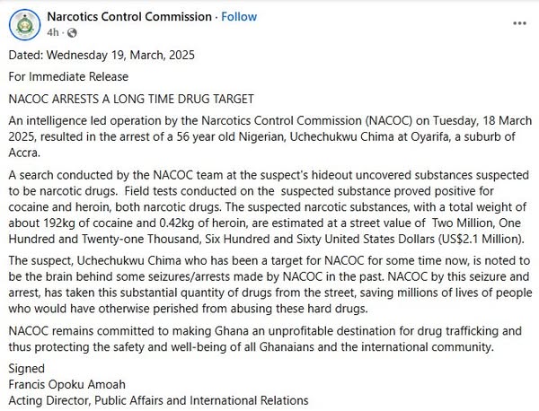
Task: Click the word Accra ending first paragraph
Action: point(24,153)
